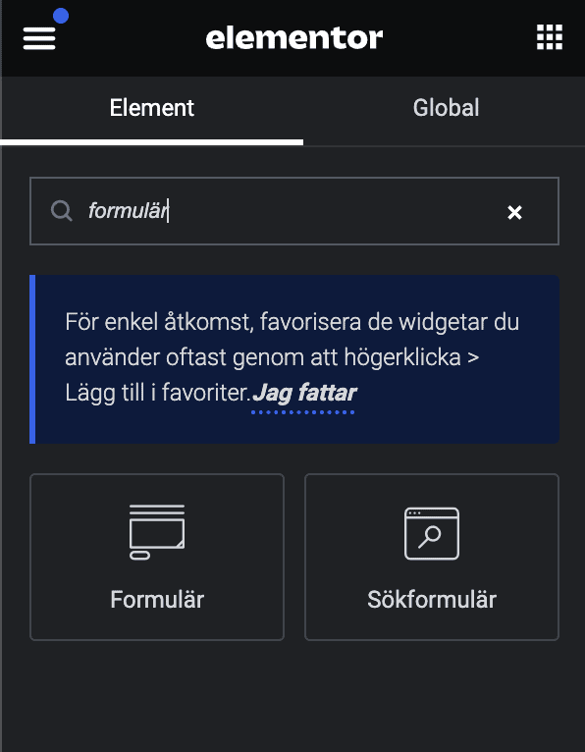Image resolution: width=585 pixels, height=752 pixels.
Task: Click the blue left bar of the tip notice
Action: click(x=32, y=359)
